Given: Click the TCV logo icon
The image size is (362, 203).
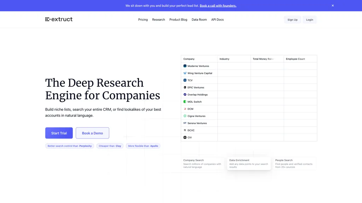Looking at the screenshot, I should pyautogui.click(x=185, y=80).
